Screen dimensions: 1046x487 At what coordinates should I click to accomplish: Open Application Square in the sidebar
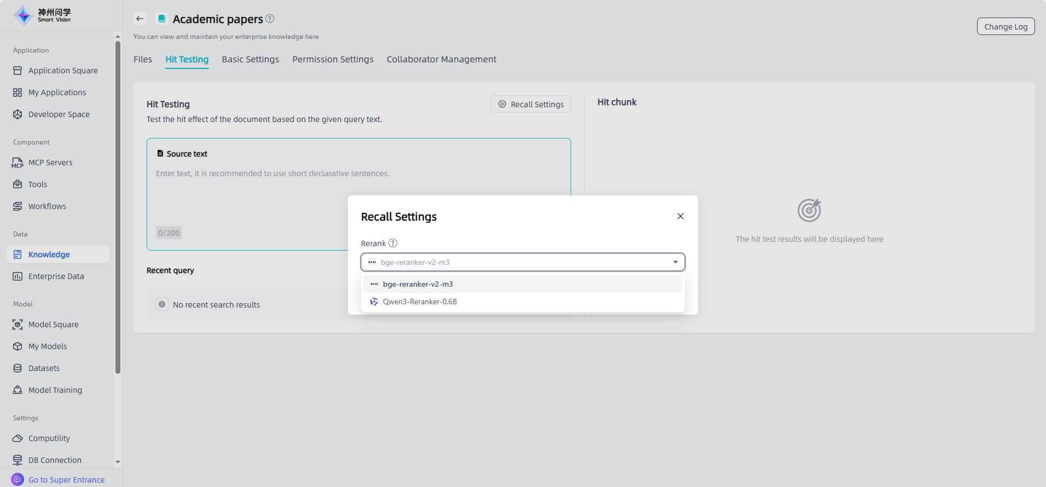point(63,71)
